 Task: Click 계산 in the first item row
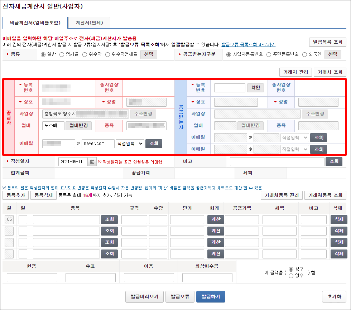216,220
